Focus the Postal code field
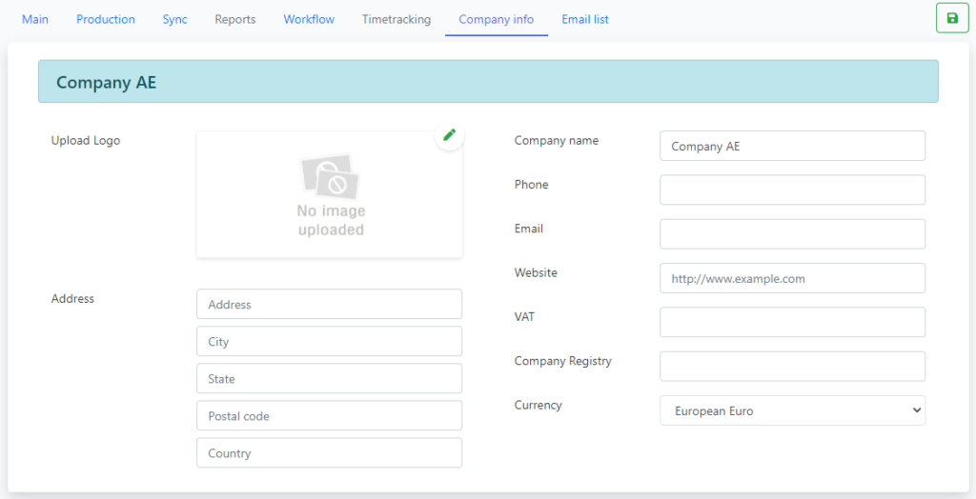This screenshot has width=976, height=499. tap(329, 416)
